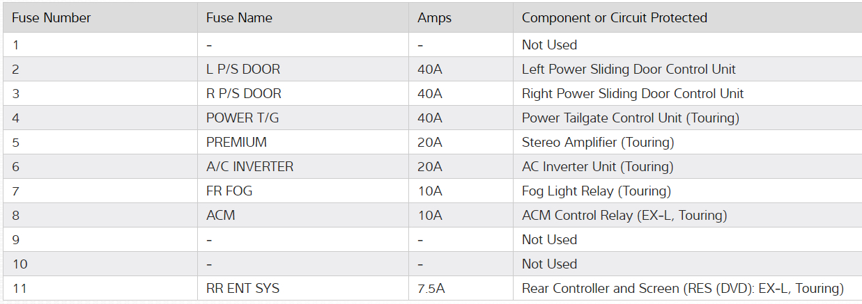
Task: Click the Component or Circuit Protected header
Action: tap(614, 18)
